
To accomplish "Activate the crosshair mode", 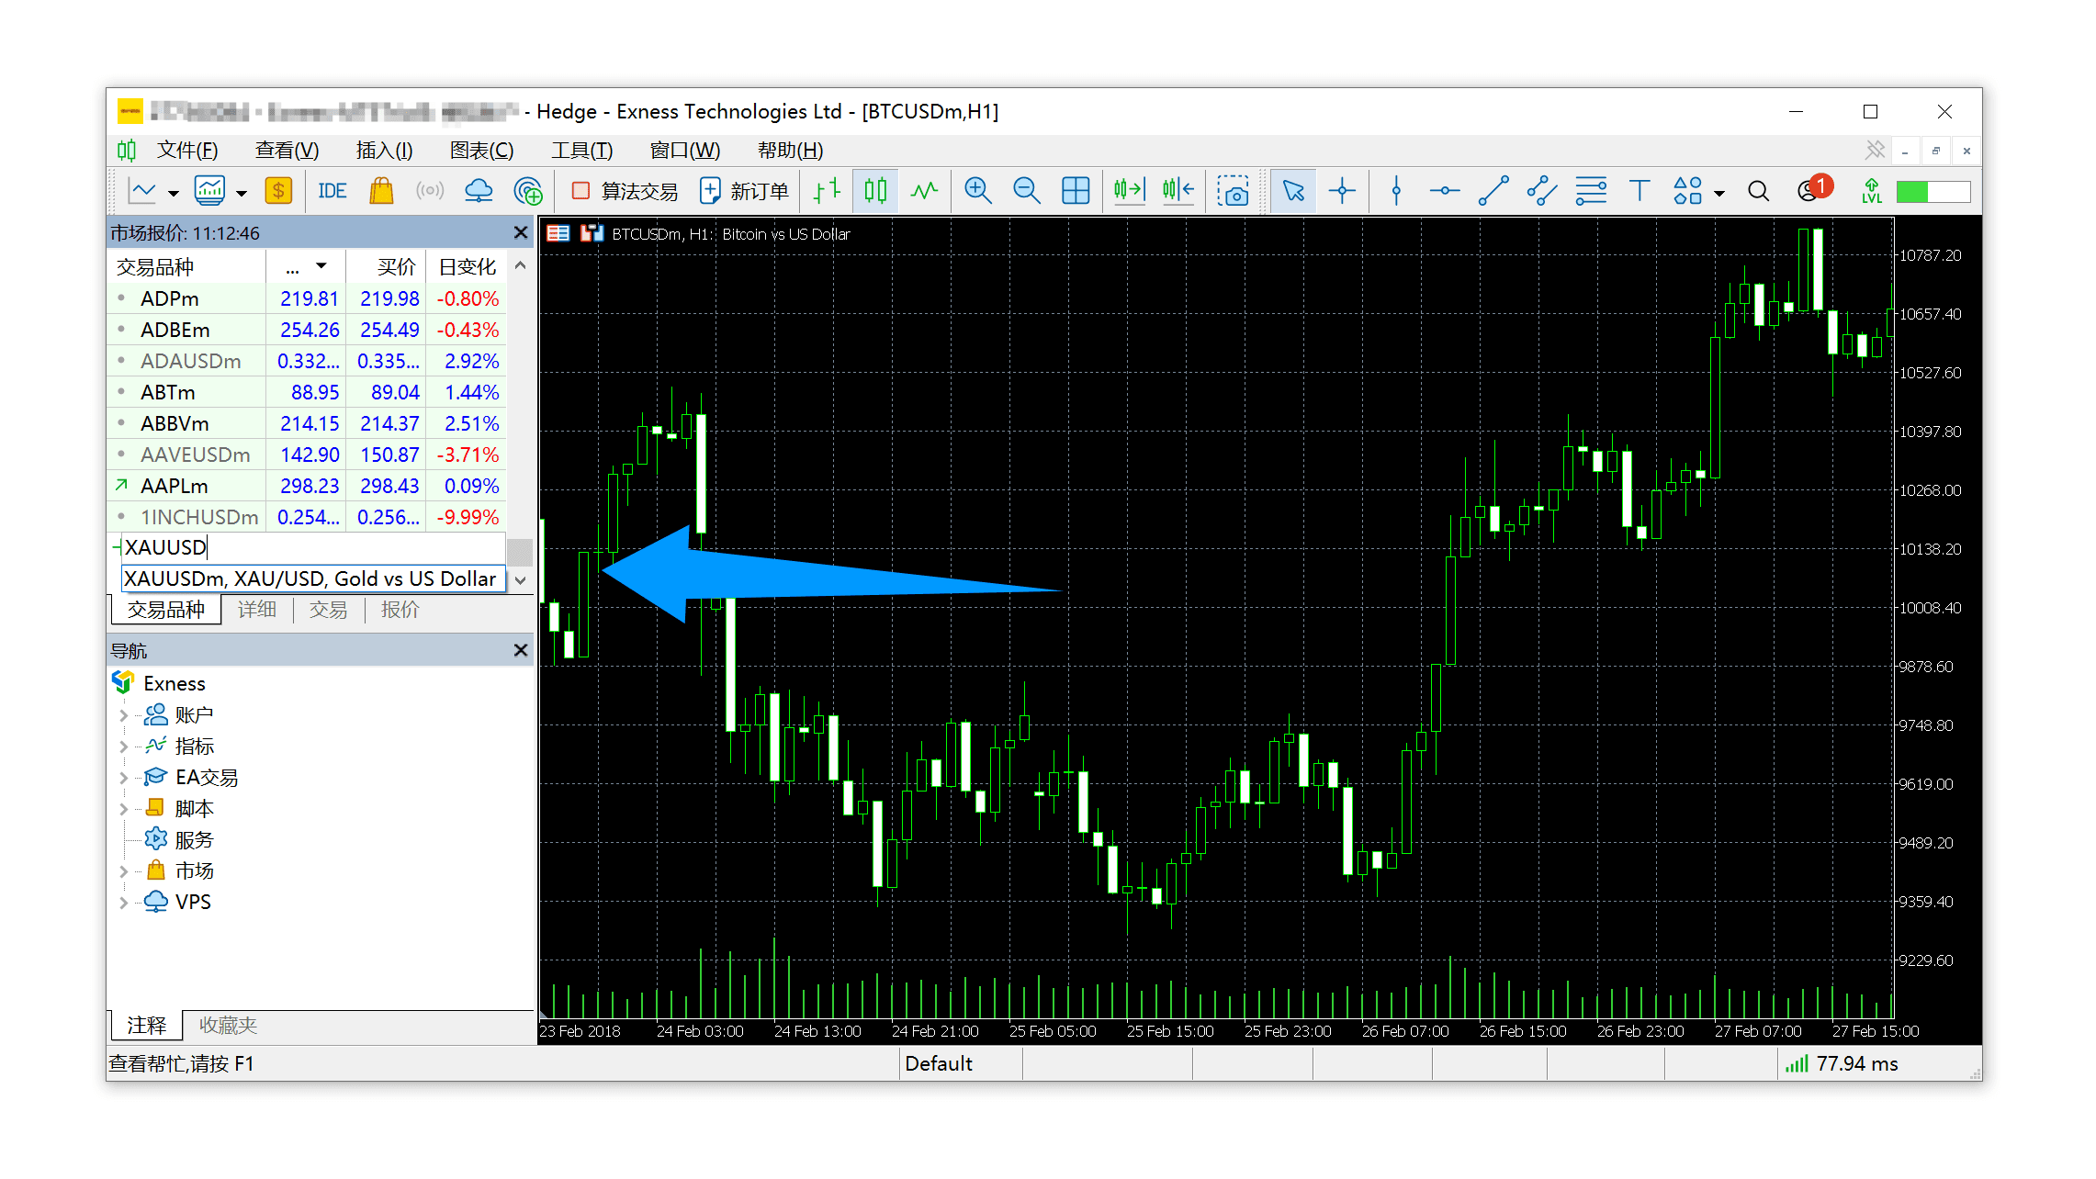I will [1342, 191].
